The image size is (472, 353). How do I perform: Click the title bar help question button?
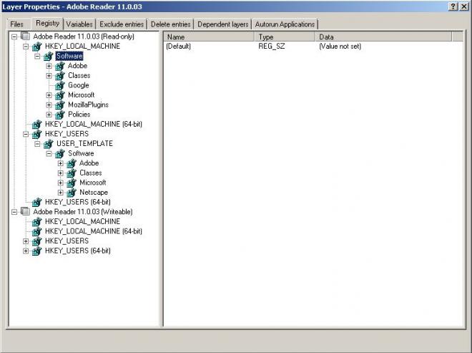pos(453,6)
